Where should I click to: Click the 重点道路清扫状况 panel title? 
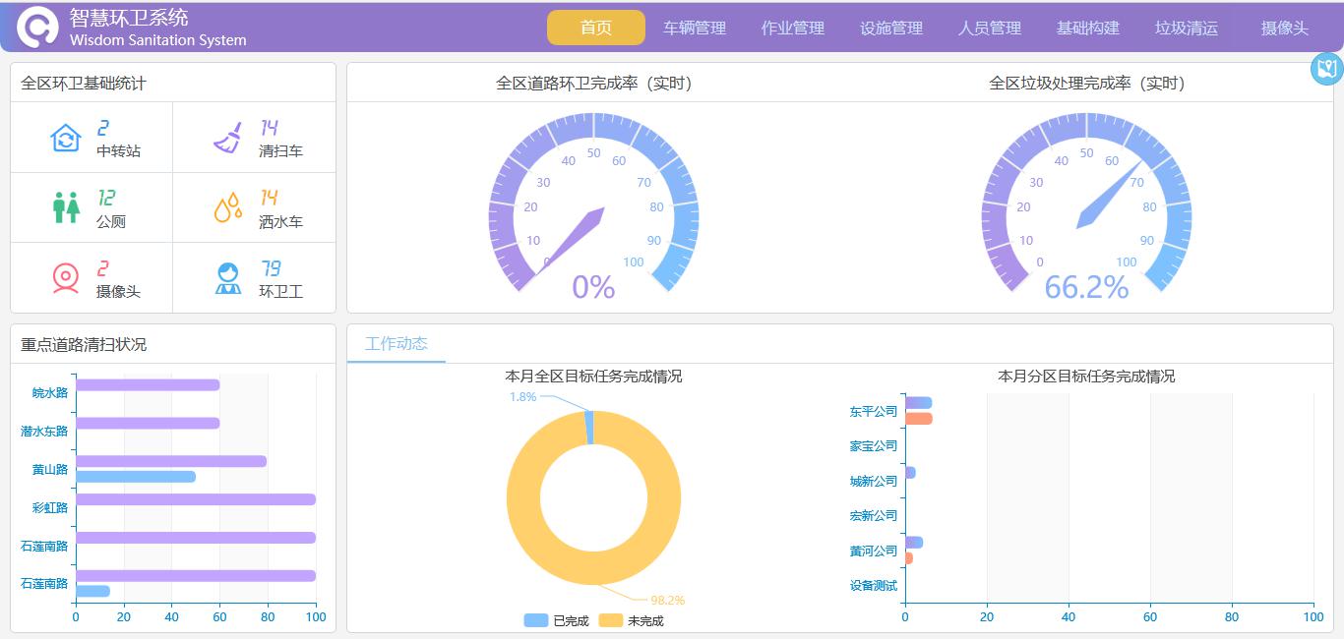[84, 344]
